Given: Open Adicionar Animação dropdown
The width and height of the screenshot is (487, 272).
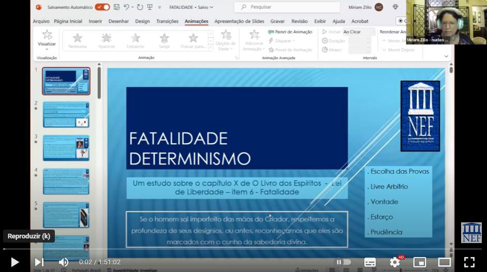Looking at the screenshot, I should (x=254, y=41).
